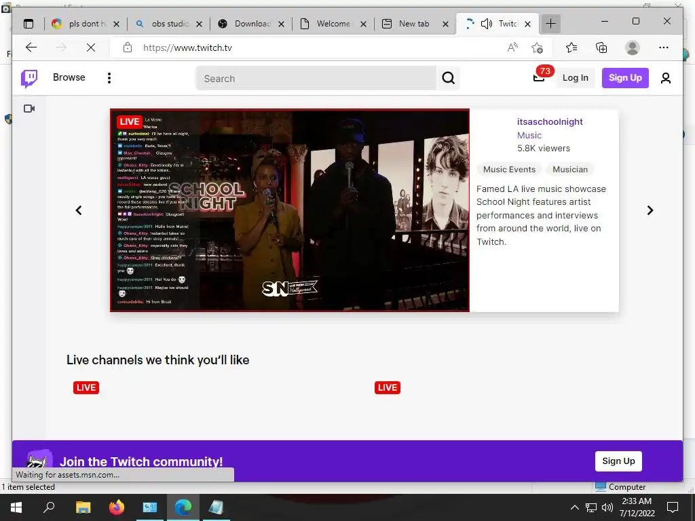
Task: Open the user profile icon menu
Action: pyautogui.click(x=665, y=79)
